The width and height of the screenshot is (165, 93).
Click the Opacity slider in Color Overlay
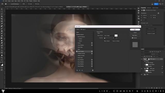click(108, 38)
